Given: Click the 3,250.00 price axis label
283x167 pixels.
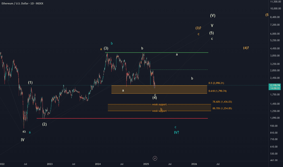Looking at the screenshot, I should 275,64.
